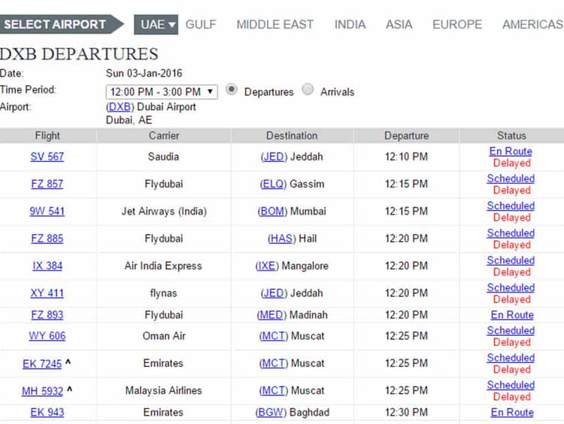Open Scheduled status for XY 411
Viewport: 564px width, 424px height.
click(511, 288)
